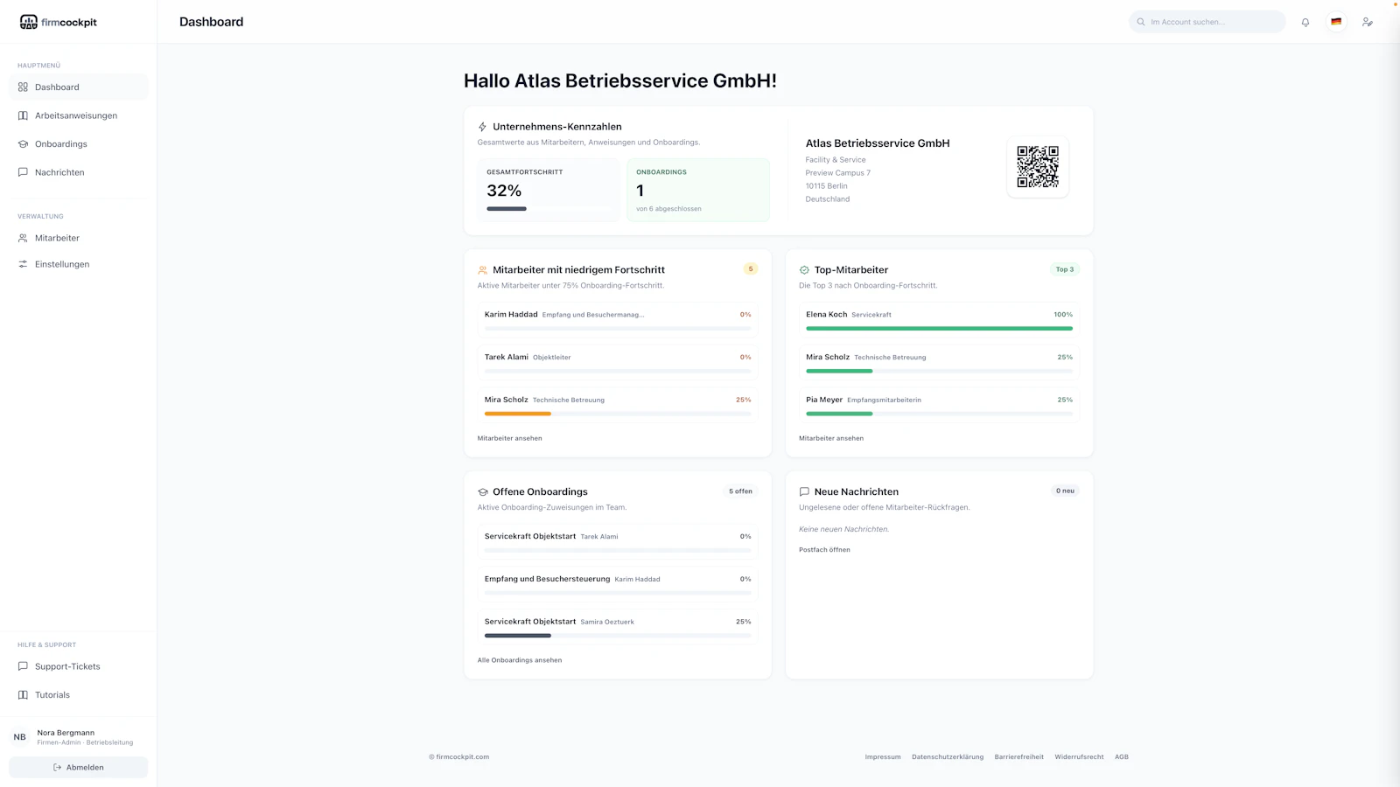The width and height of the screenshot is (1400, 787).
Task: Open Einstellungen
Action: coord(79,264)
